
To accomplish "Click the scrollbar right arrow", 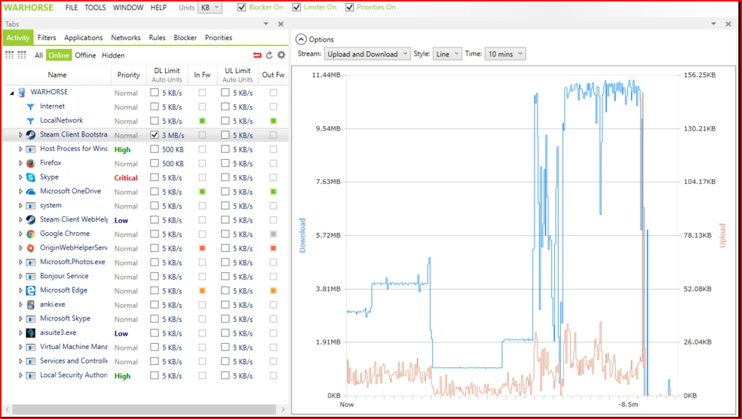I will (x=283, y=409).
